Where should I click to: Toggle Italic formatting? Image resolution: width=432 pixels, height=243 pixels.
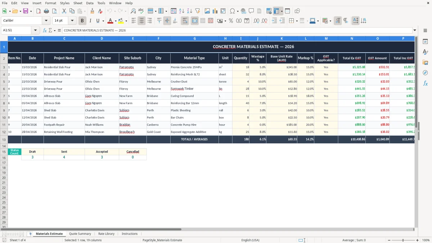[90, 21]
